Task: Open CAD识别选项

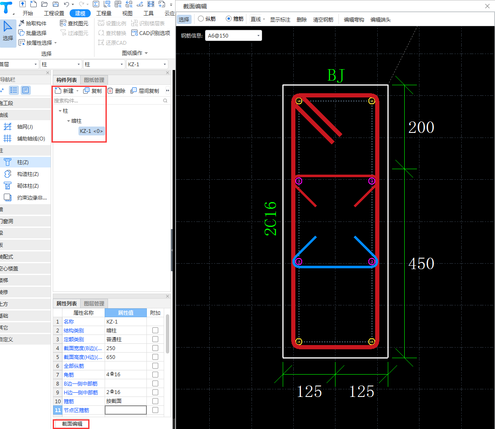Action: [151, 33]
